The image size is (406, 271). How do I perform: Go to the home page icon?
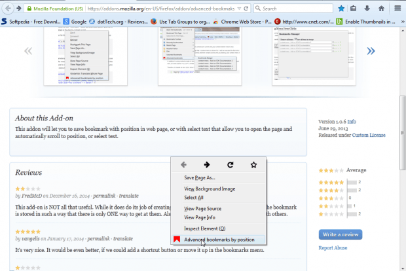(x=381, y=9)
